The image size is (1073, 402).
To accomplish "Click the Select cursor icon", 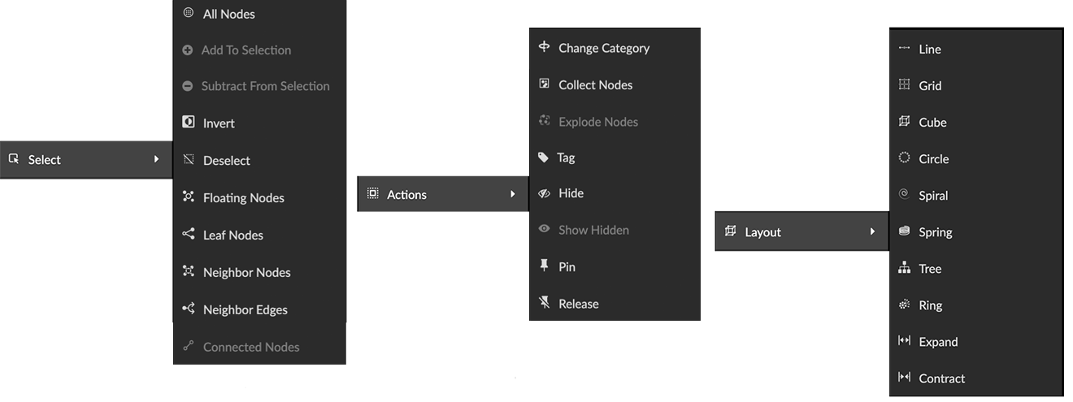I will coord(14,158).
